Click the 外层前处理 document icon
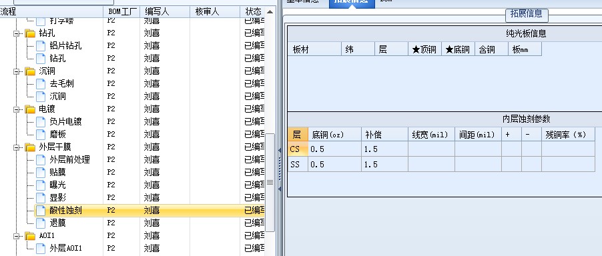The height and width of the screenshot is (256, 602). pyautogui.click(x=41, y=160)
